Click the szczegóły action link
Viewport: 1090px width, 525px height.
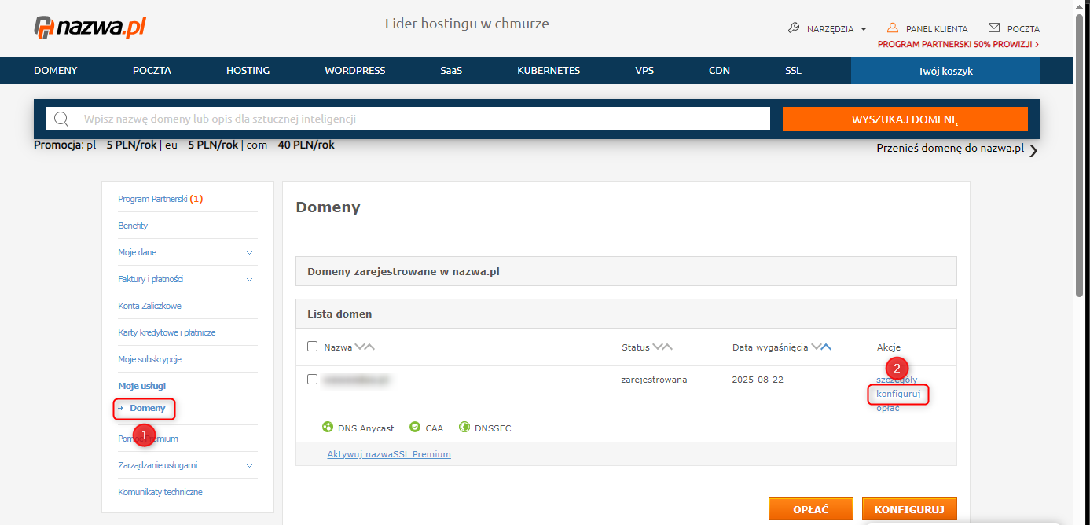(897, 380)
